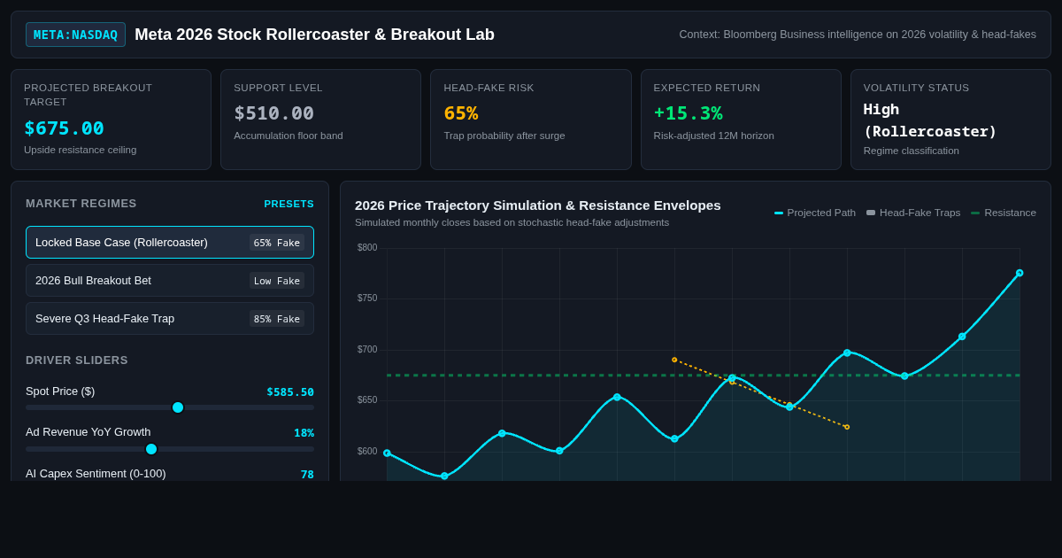Viewport: 1062px width, 558px height.
Task: Click the chart subtitle about simulated monthly closes
Action: (x=512, y=222)
